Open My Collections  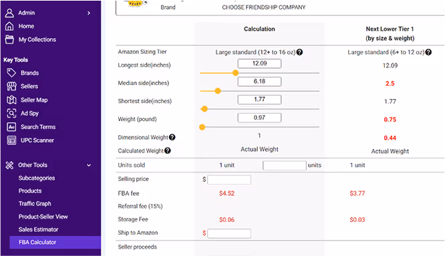tap(37, 39)
